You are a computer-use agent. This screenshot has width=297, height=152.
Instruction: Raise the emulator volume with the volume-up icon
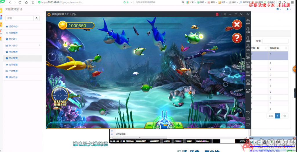[248, 29]
